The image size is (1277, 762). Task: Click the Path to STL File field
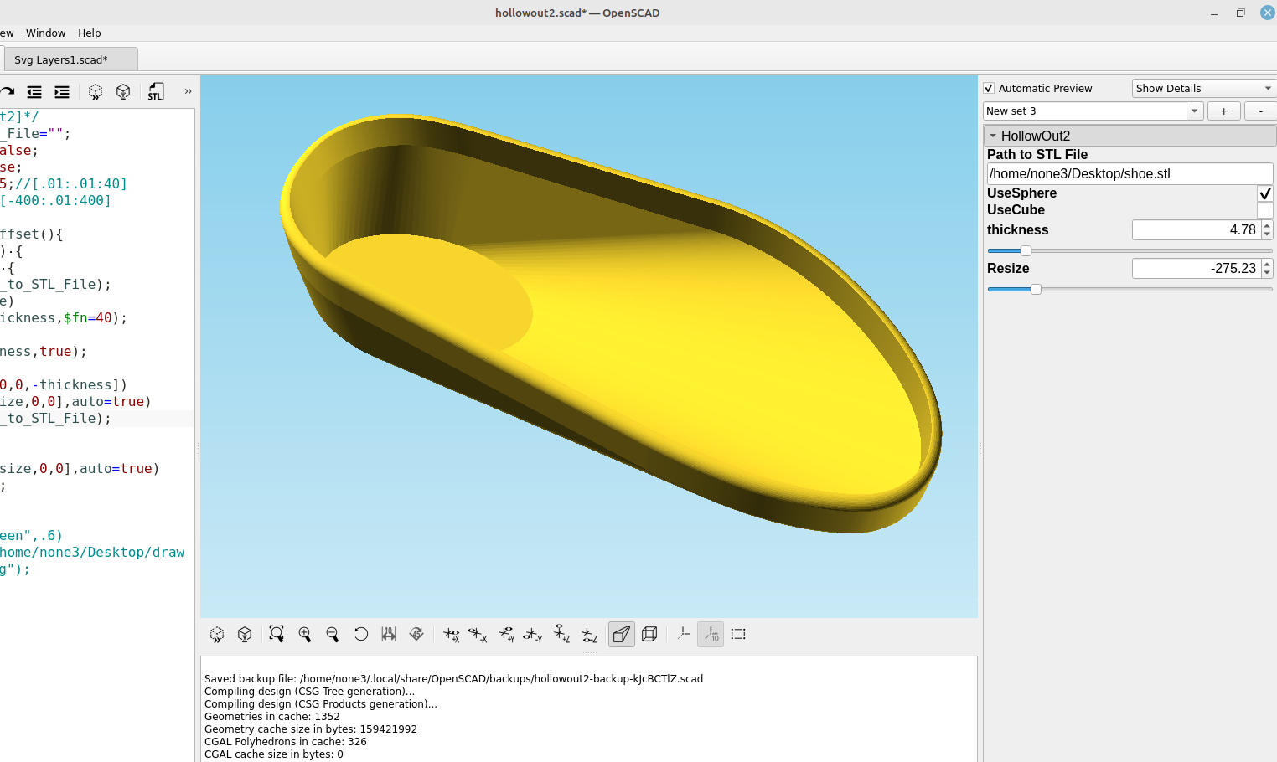pos(1130,173)
